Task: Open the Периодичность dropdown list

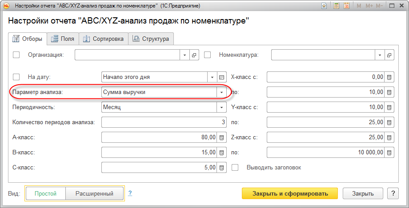Action: tap(221, 107)
